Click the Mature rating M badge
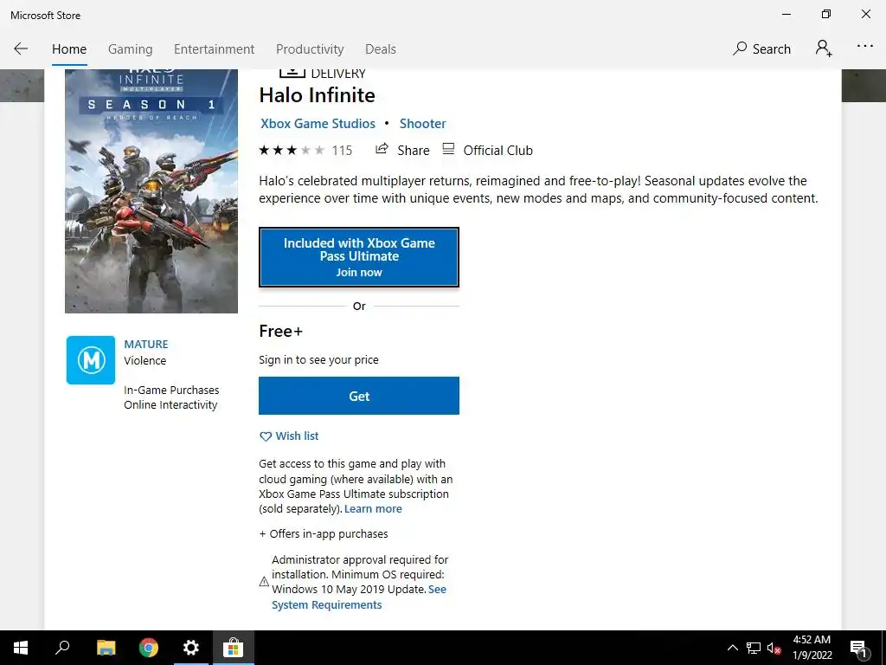 (91, 360)
